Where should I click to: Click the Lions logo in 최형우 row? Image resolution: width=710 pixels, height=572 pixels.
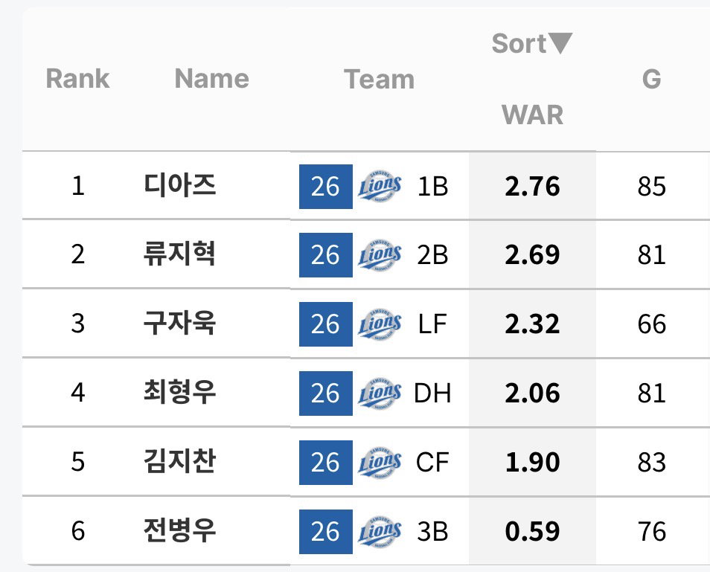tap(380, 393)
